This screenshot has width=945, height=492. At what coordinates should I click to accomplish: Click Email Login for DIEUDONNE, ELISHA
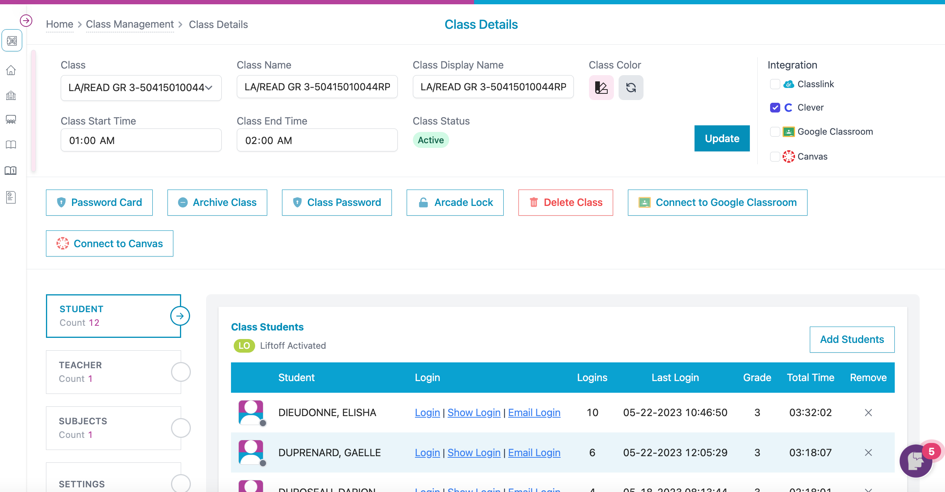[x=534, y=413]
